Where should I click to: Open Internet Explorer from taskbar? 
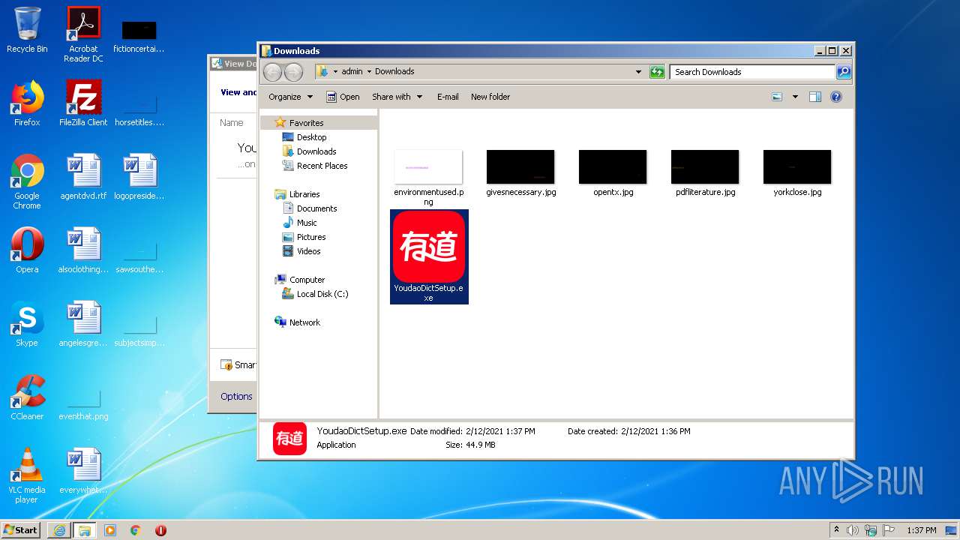pyautogui.click(x=59, y=530)
